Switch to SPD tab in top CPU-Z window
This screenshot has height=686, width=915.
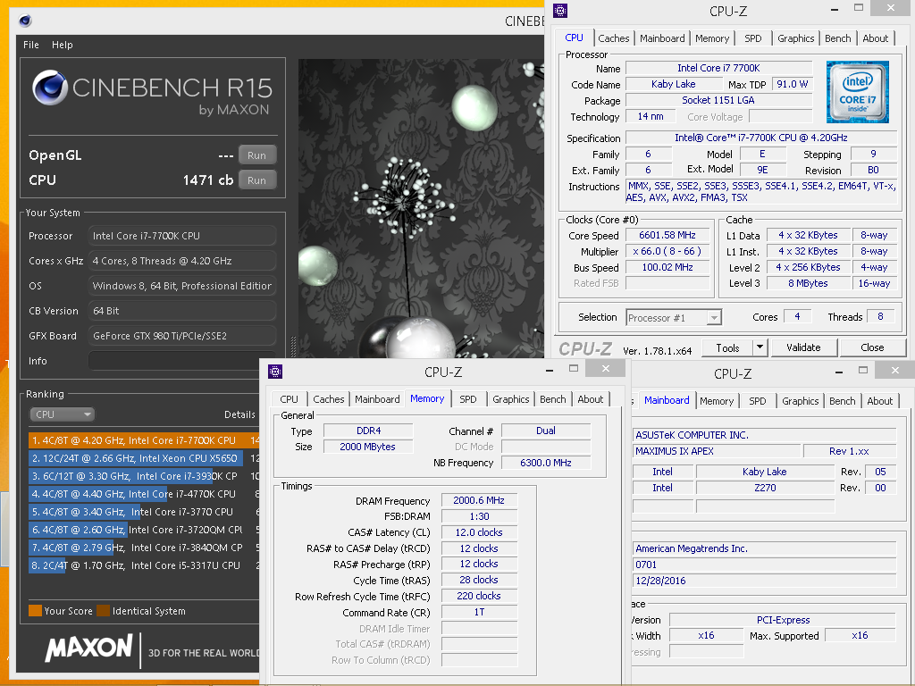coord(752,38)
